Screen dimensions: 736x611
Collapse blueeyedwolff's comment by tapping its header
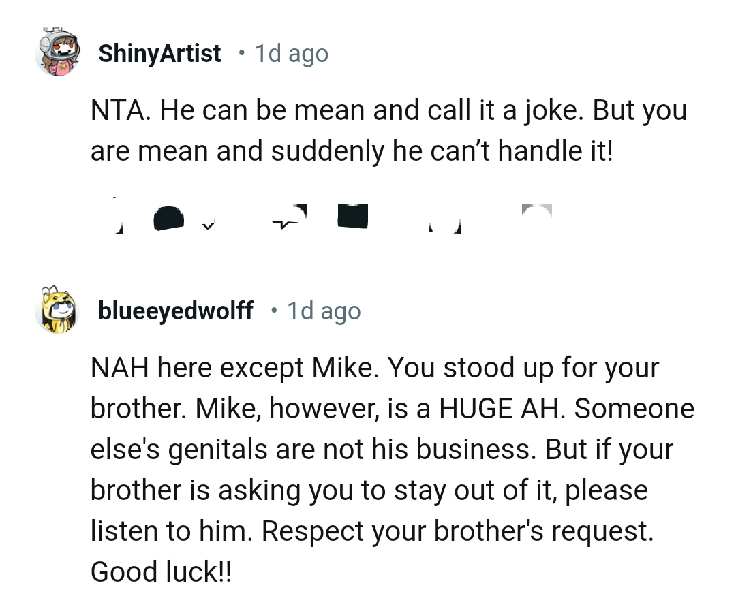coord(175,311)
